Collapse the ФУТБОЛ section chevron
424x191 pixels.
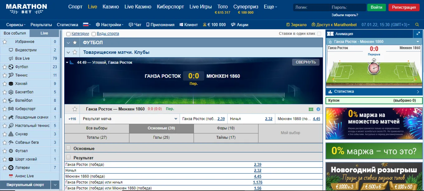[x=68, y=43]
